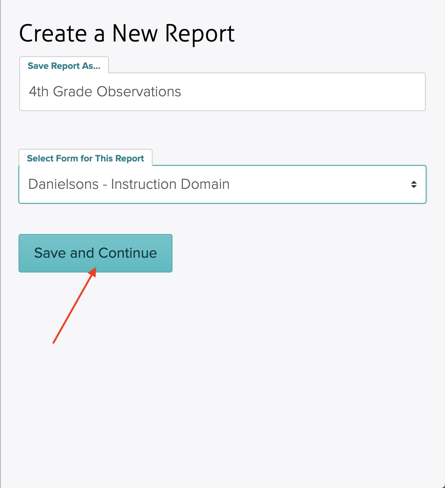445x488 pixels.
Task: Click the Create a New Report heading
Action: pos(127,34)
